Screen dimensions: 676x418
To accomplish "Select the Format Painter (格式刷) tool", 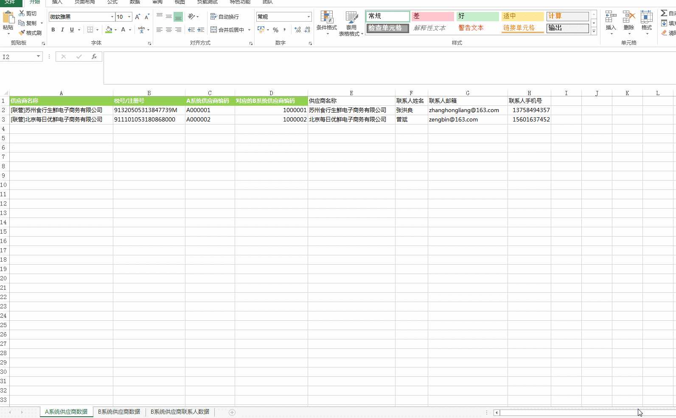I will pyautogui.click(x=30, y=33).
